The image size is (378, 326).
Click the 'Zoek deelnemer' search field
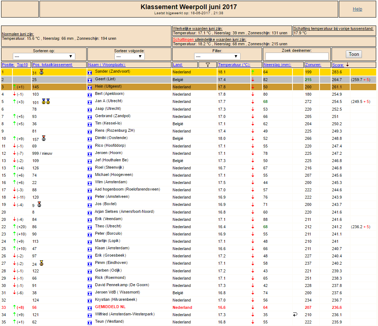pyautogui.click(x=297, y=56)
